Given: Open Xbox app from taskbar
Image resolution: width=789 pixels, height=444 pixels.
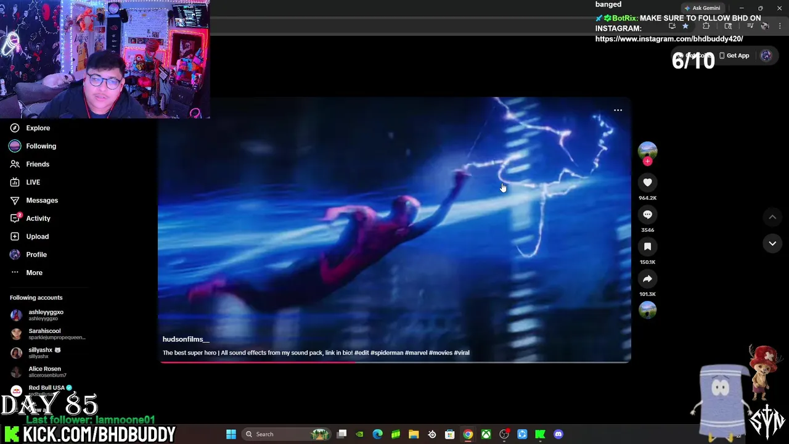Looking at the screenshot, I should (x=486, y=434).
